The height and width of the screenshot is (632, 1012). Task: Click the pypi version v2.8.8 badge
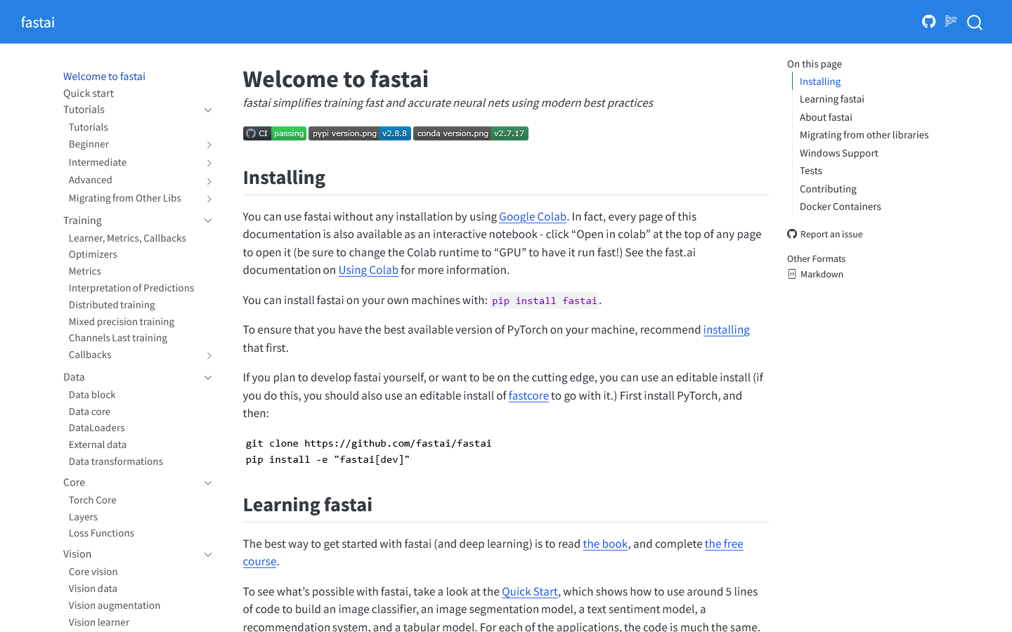pos(360,133)
